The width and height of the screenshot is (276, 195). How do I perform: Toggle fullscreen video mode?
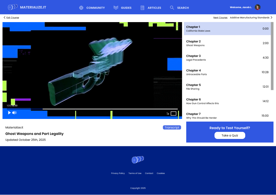[x=173, y=114]
